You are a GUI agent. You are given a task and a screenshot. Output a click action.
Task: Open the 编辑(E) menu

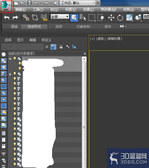coord(21,10)
